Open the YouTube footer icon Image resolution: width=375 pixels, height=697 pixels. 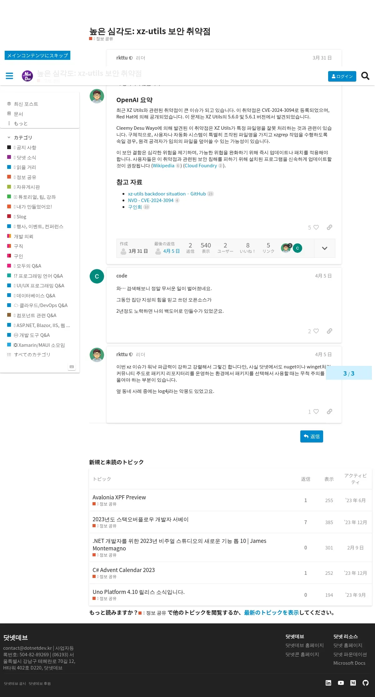click(x=341, y=683)
